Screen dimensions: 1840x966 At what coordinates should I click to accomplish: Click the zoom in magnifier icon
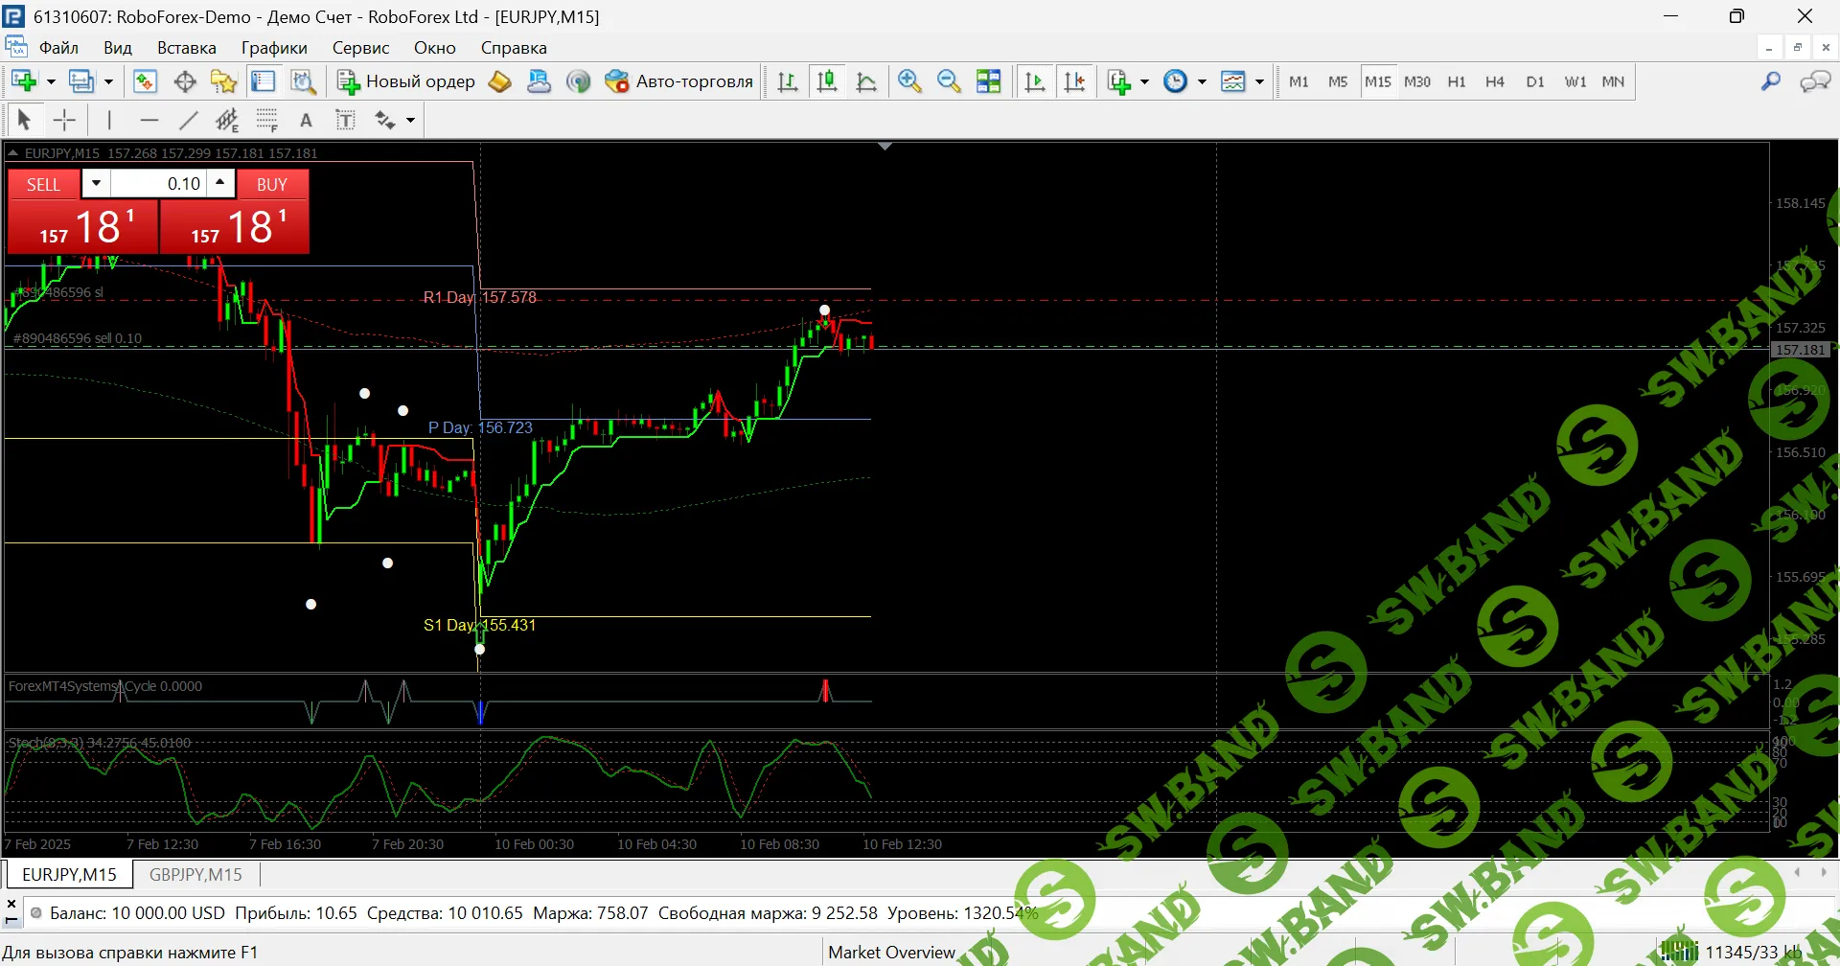point(909,82)
